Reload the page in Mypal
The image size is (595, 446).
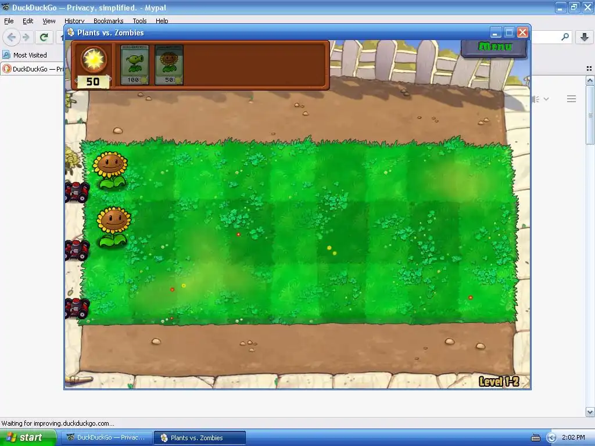click(44, 37)
